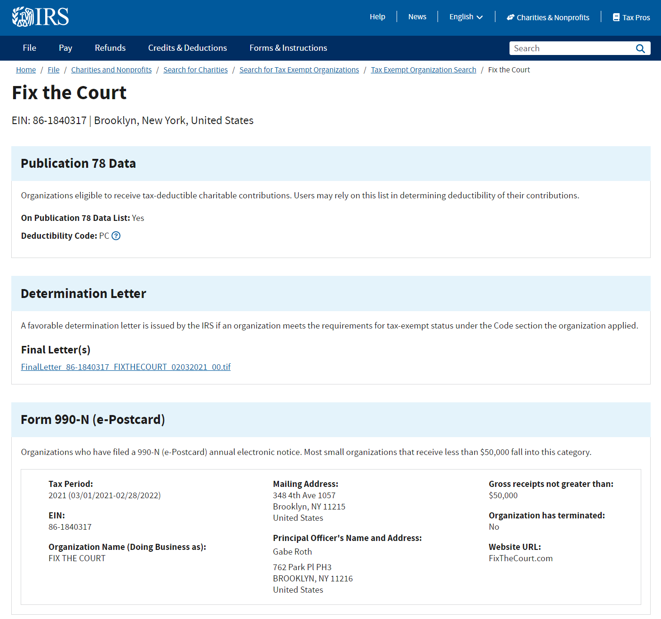Image resolution: width=661 pixels, height=619 pixels.
Task: Open the File menu
Action: pos(30,48)
